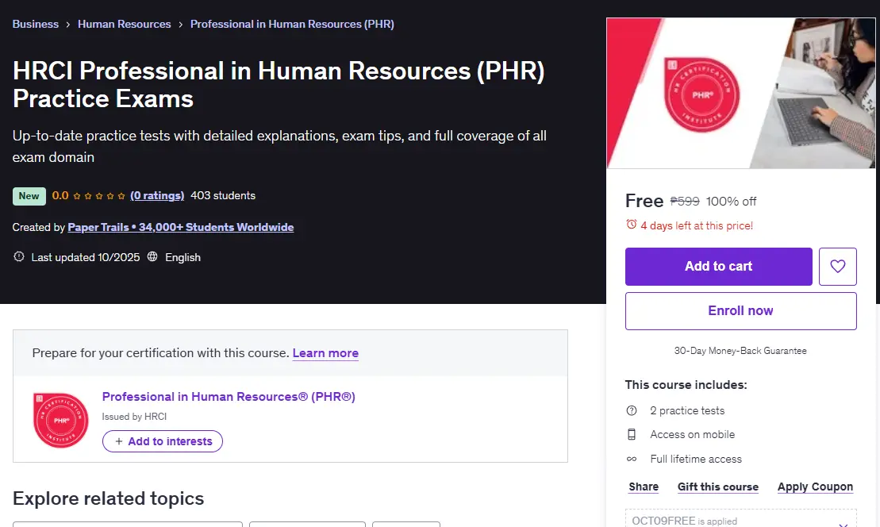Click the mobile phone access icon
880x527 pixels.
click(x=632, y=434)
